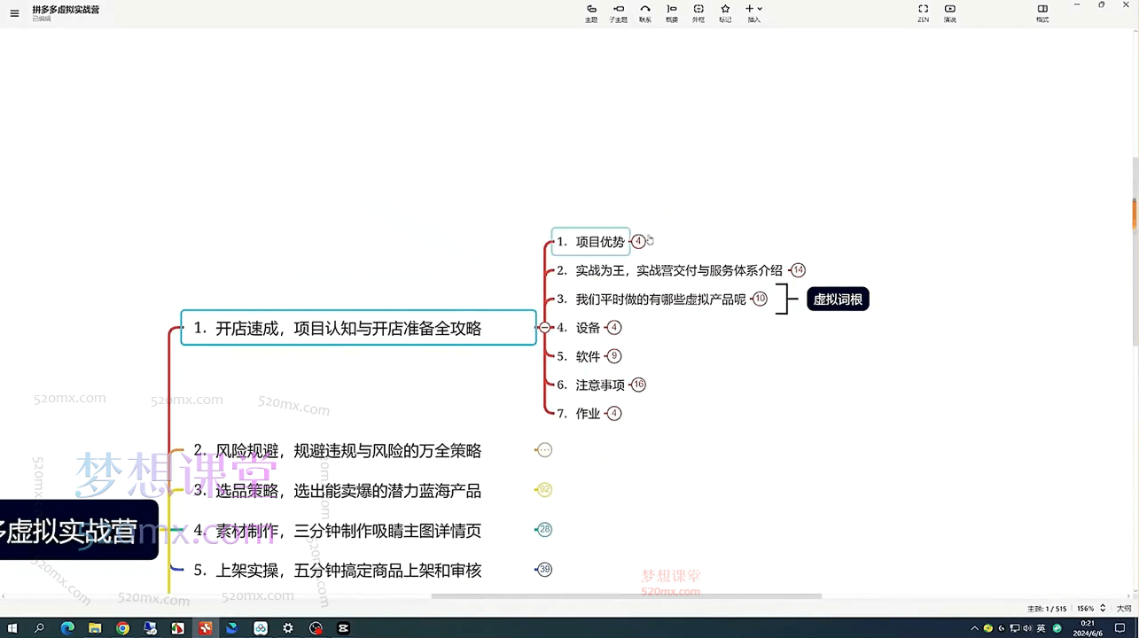The height and width of the screenshot is (638, 1139).
Task: Expand children of 项目优势 (4)
Action: pyautogui.click(x=638, y=242)
